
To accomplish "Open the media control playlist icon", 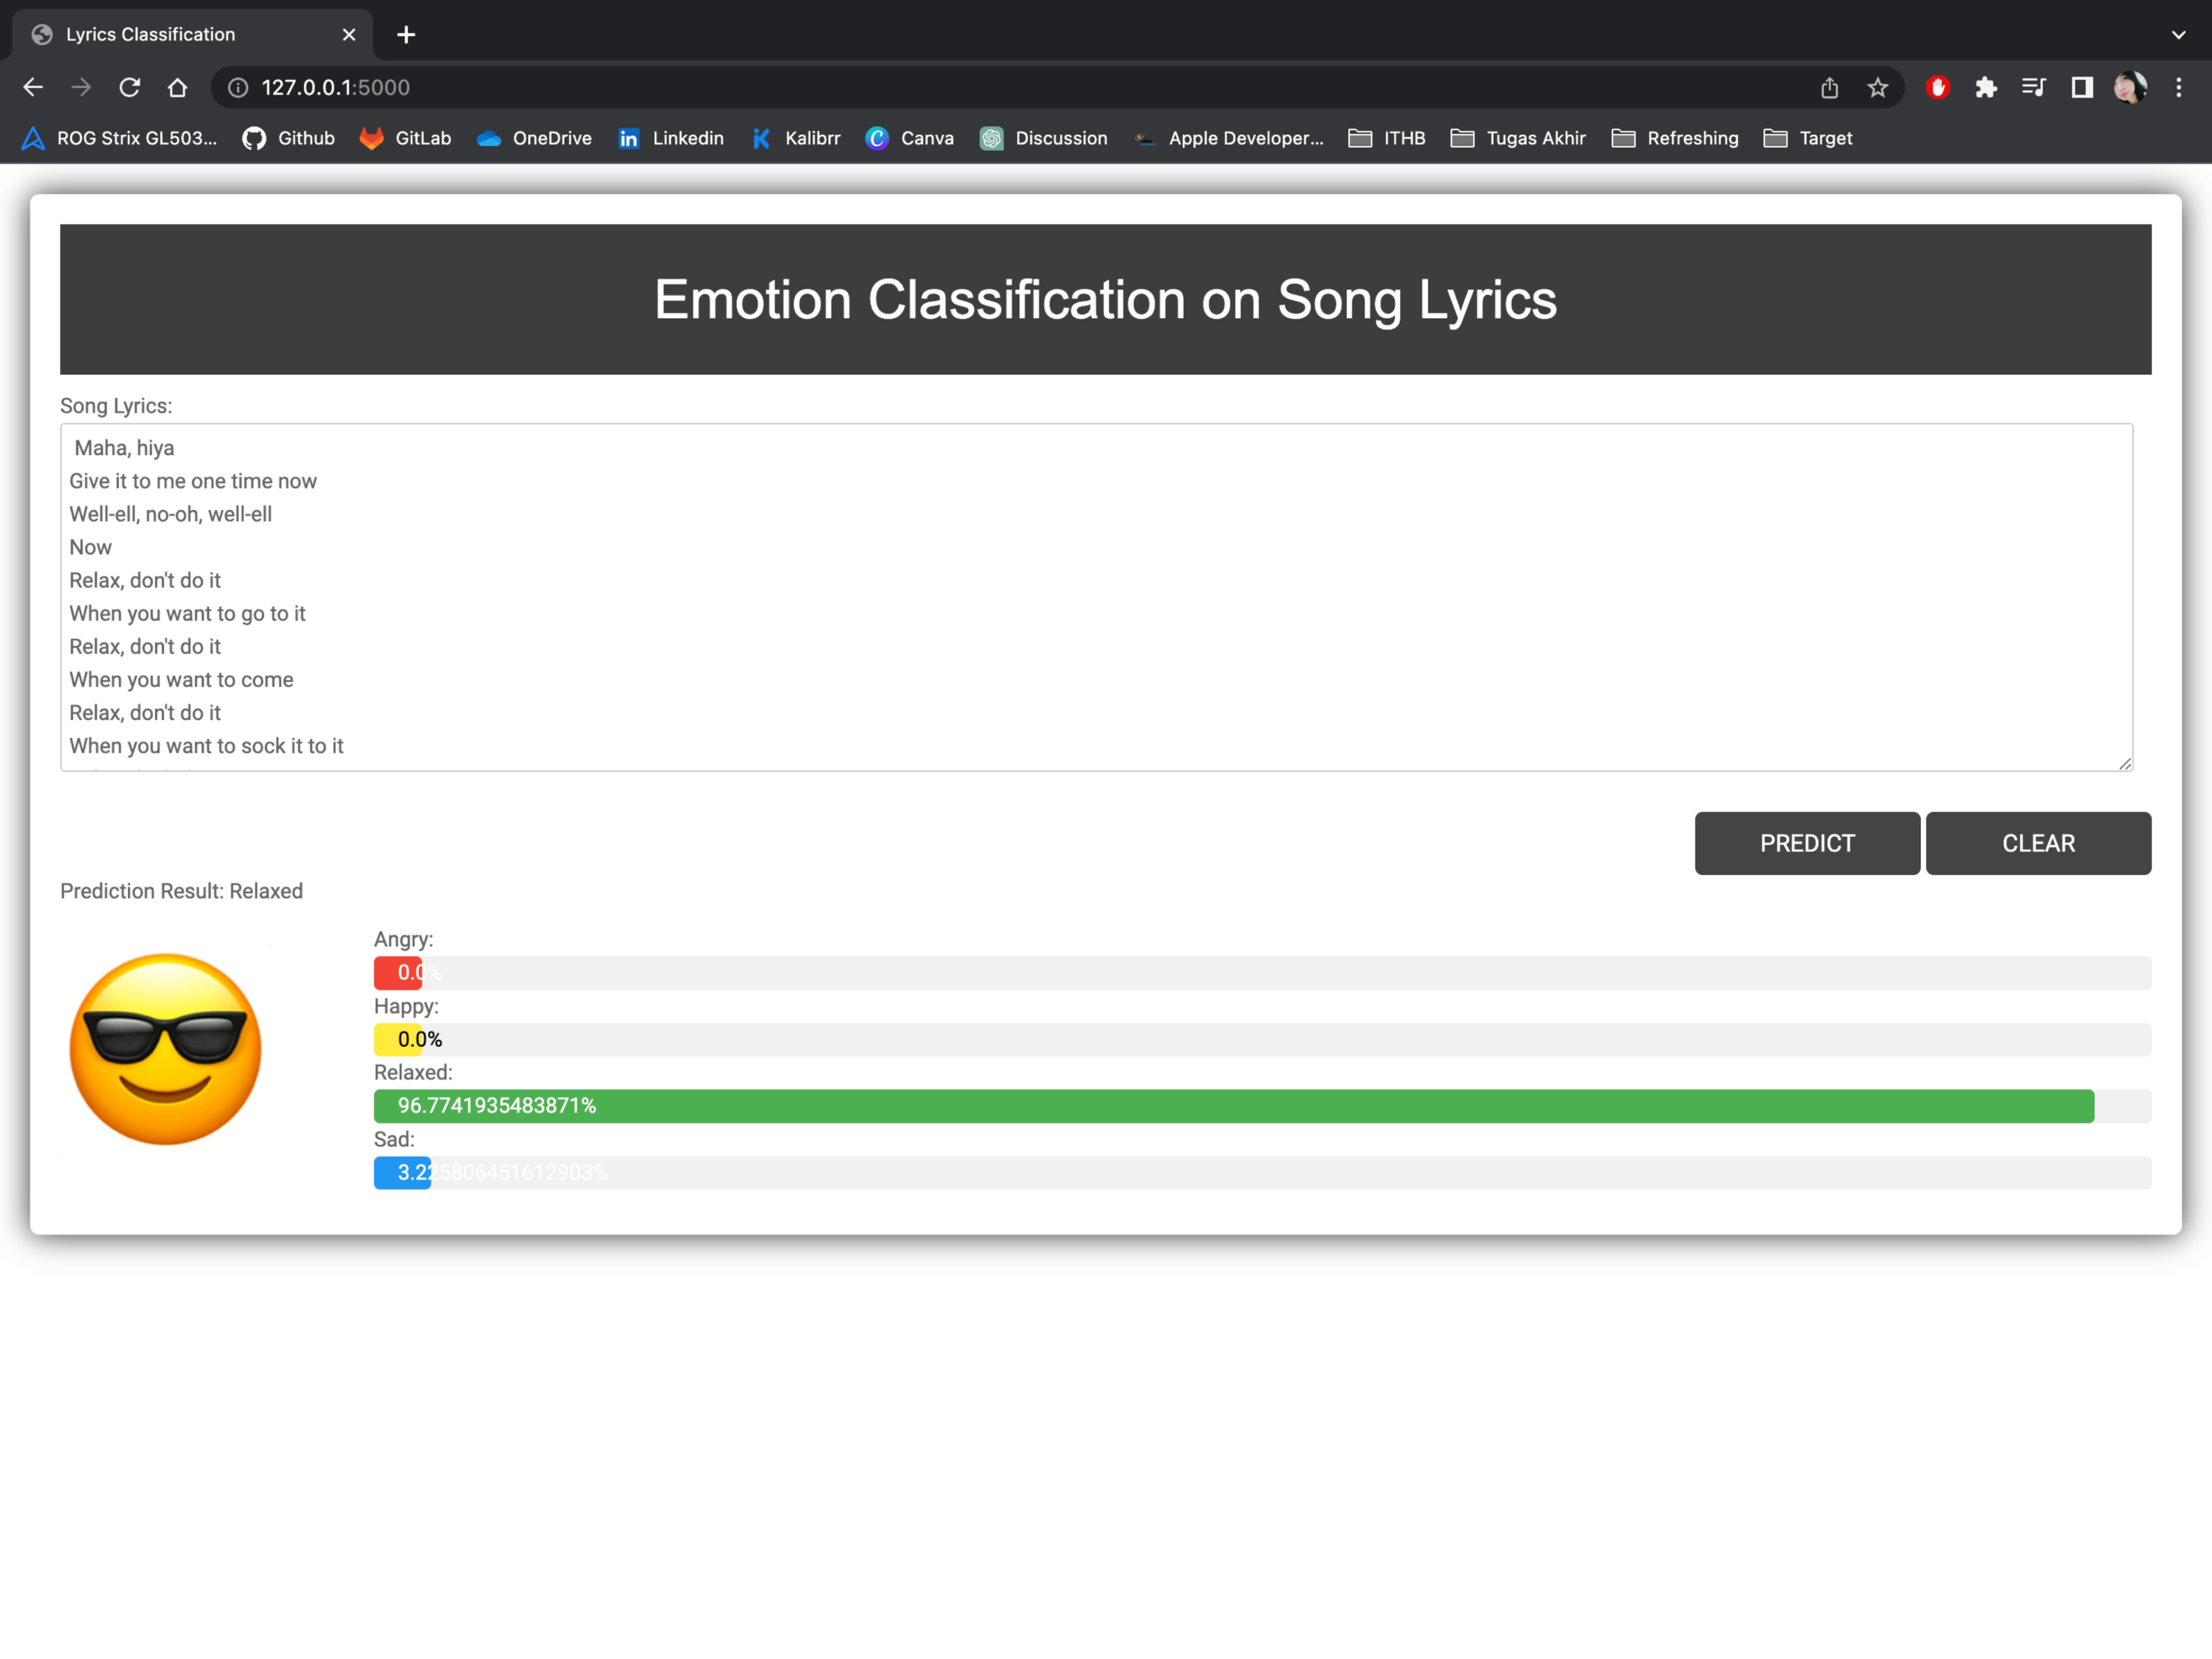I will [x=2033, y=88].
